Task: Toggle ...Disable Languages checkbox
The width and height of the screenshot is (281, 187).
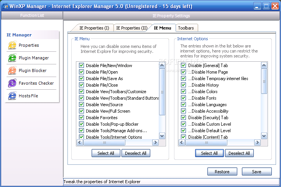Action: click(183, 105)
